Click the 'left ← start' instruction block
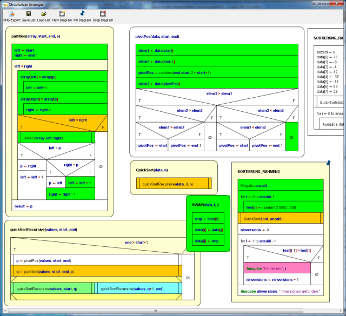 (x=59, y=52)
